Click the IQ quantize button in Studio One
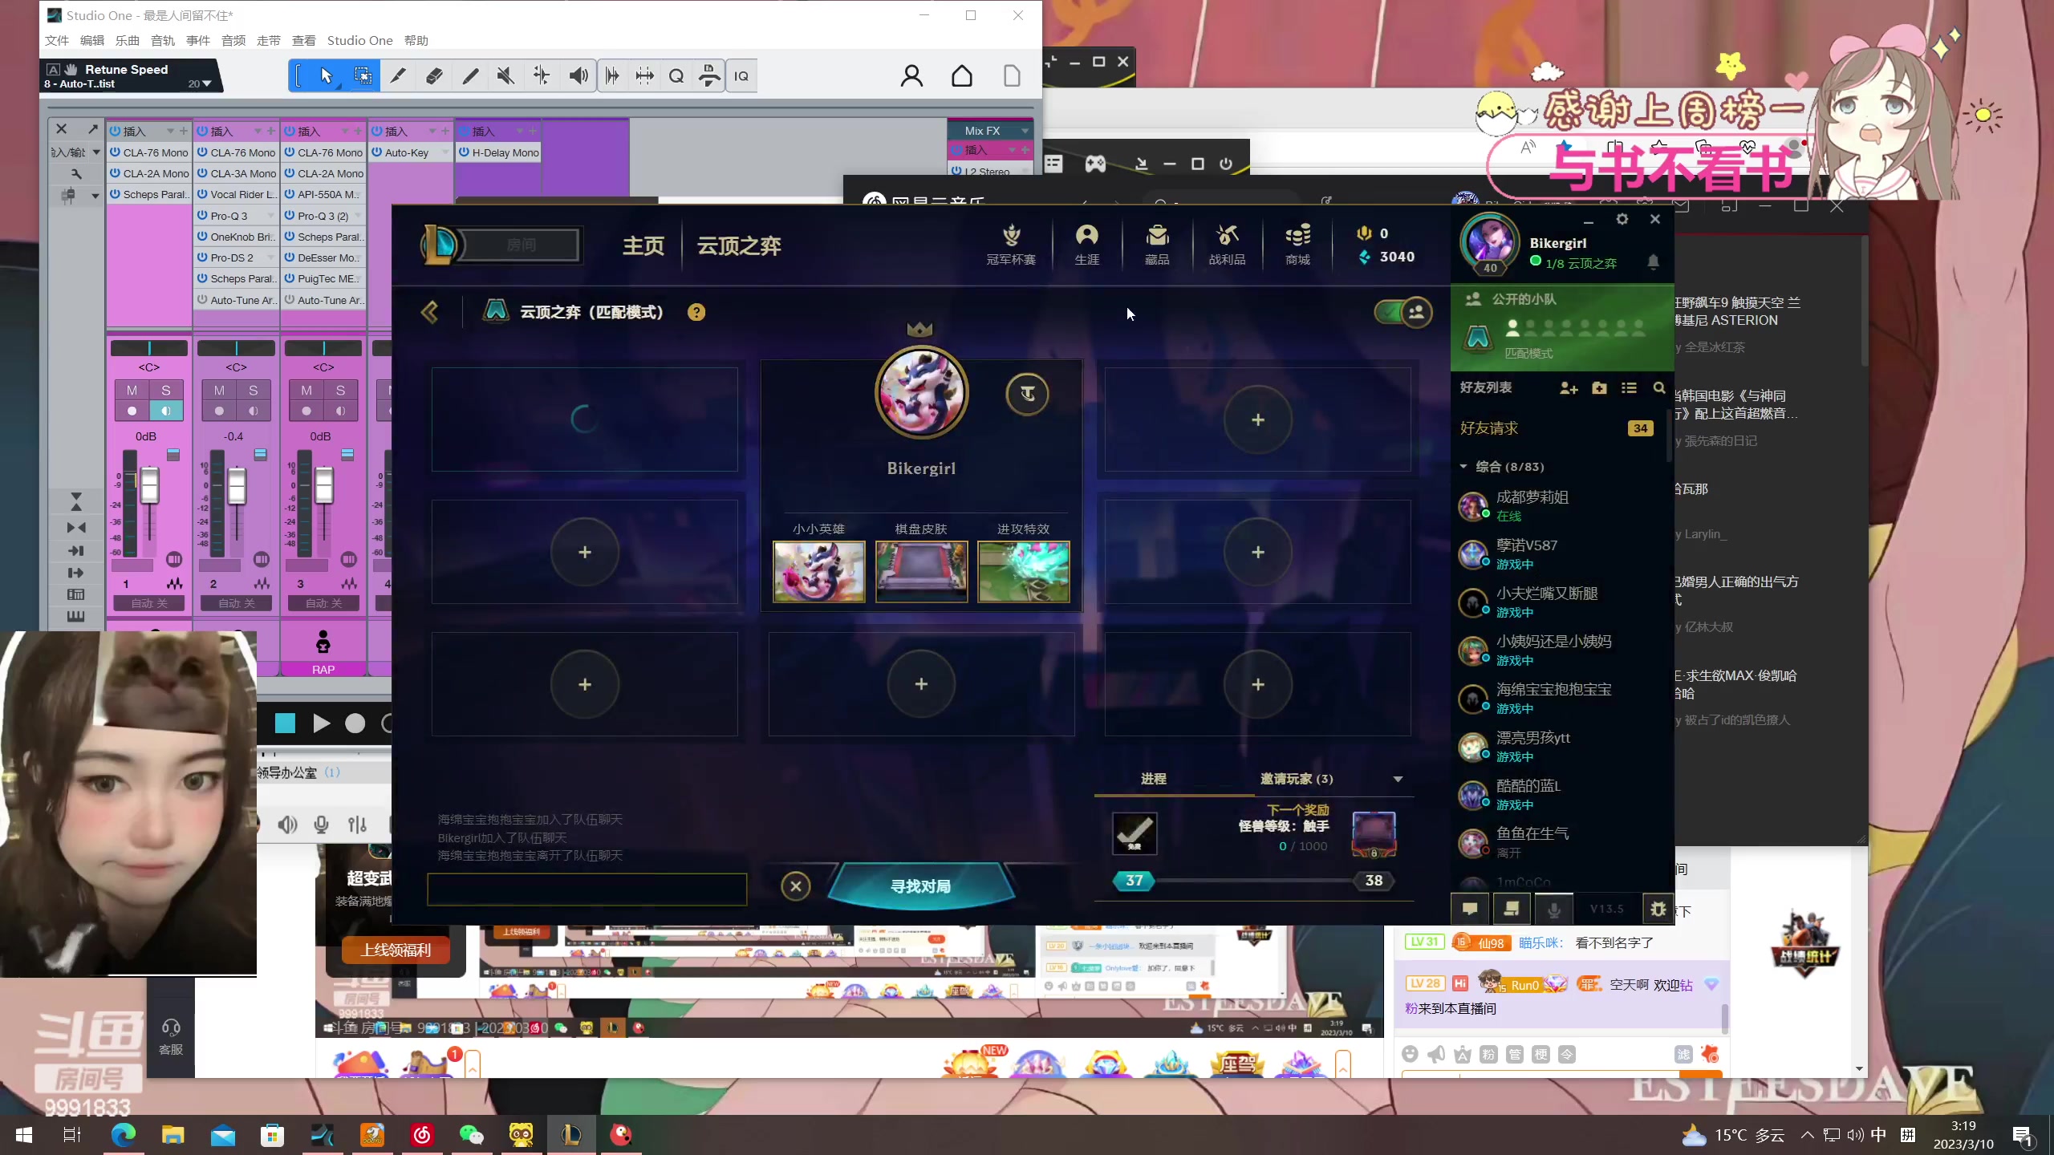 pos(741,76)
